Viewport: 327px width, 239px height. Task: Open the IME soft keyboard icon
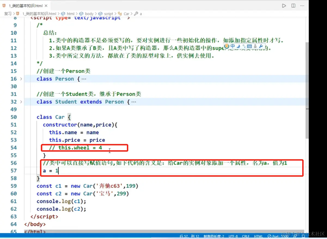point(249,46)
